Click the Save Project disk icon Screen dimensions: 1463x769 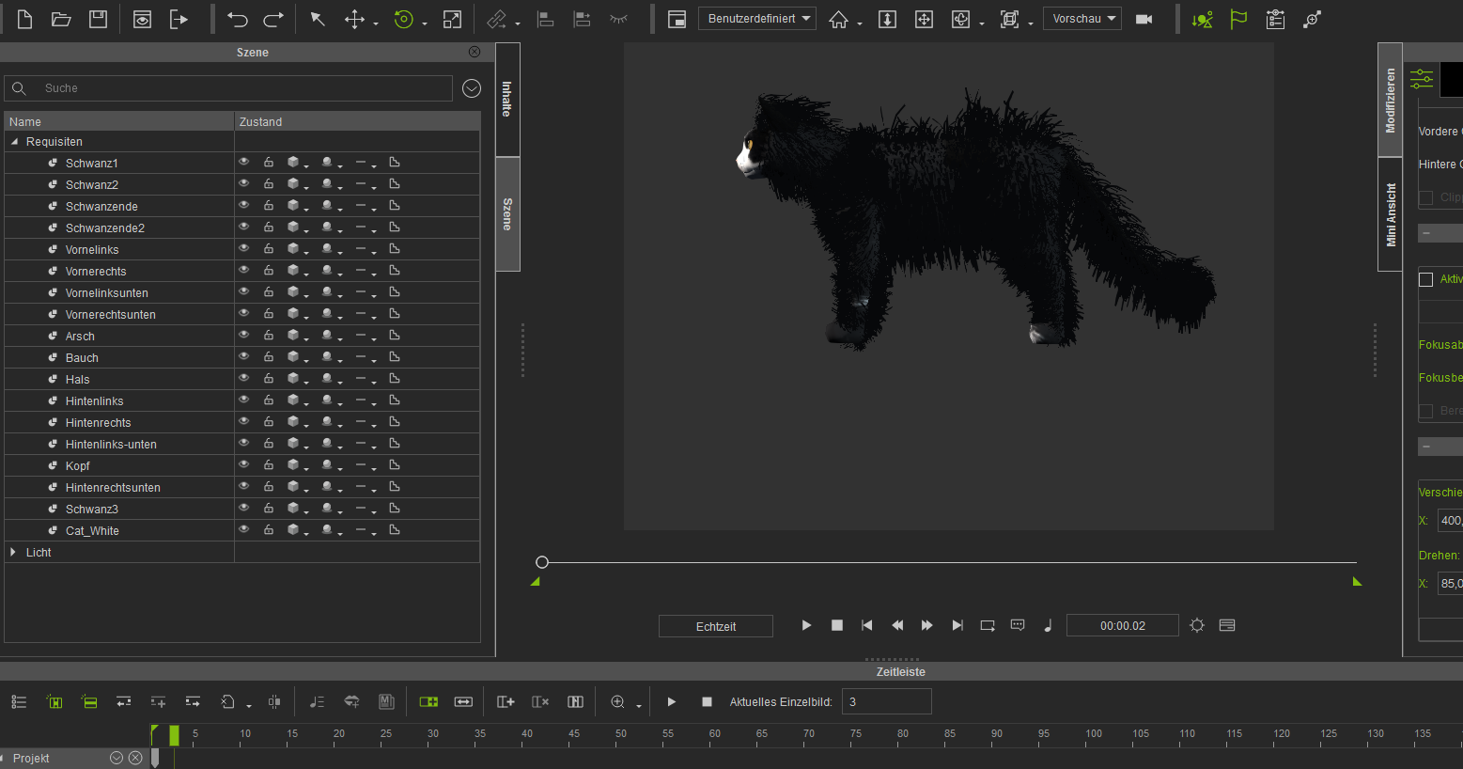point(98,19)
